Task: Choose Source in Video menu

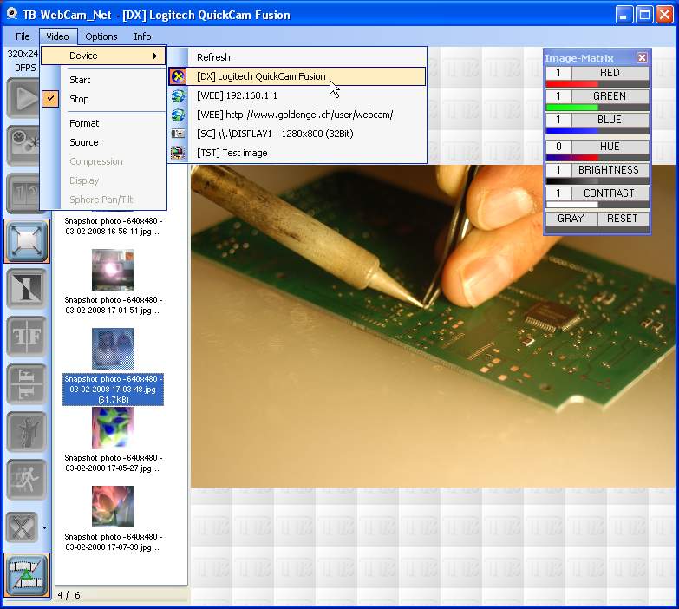Action: pyautogui.click(x=103, y=142)
